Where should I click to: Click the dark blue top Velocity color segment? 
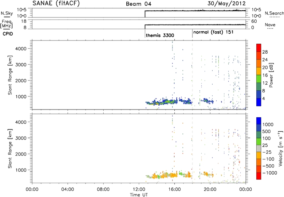click(x=259, y=121)
